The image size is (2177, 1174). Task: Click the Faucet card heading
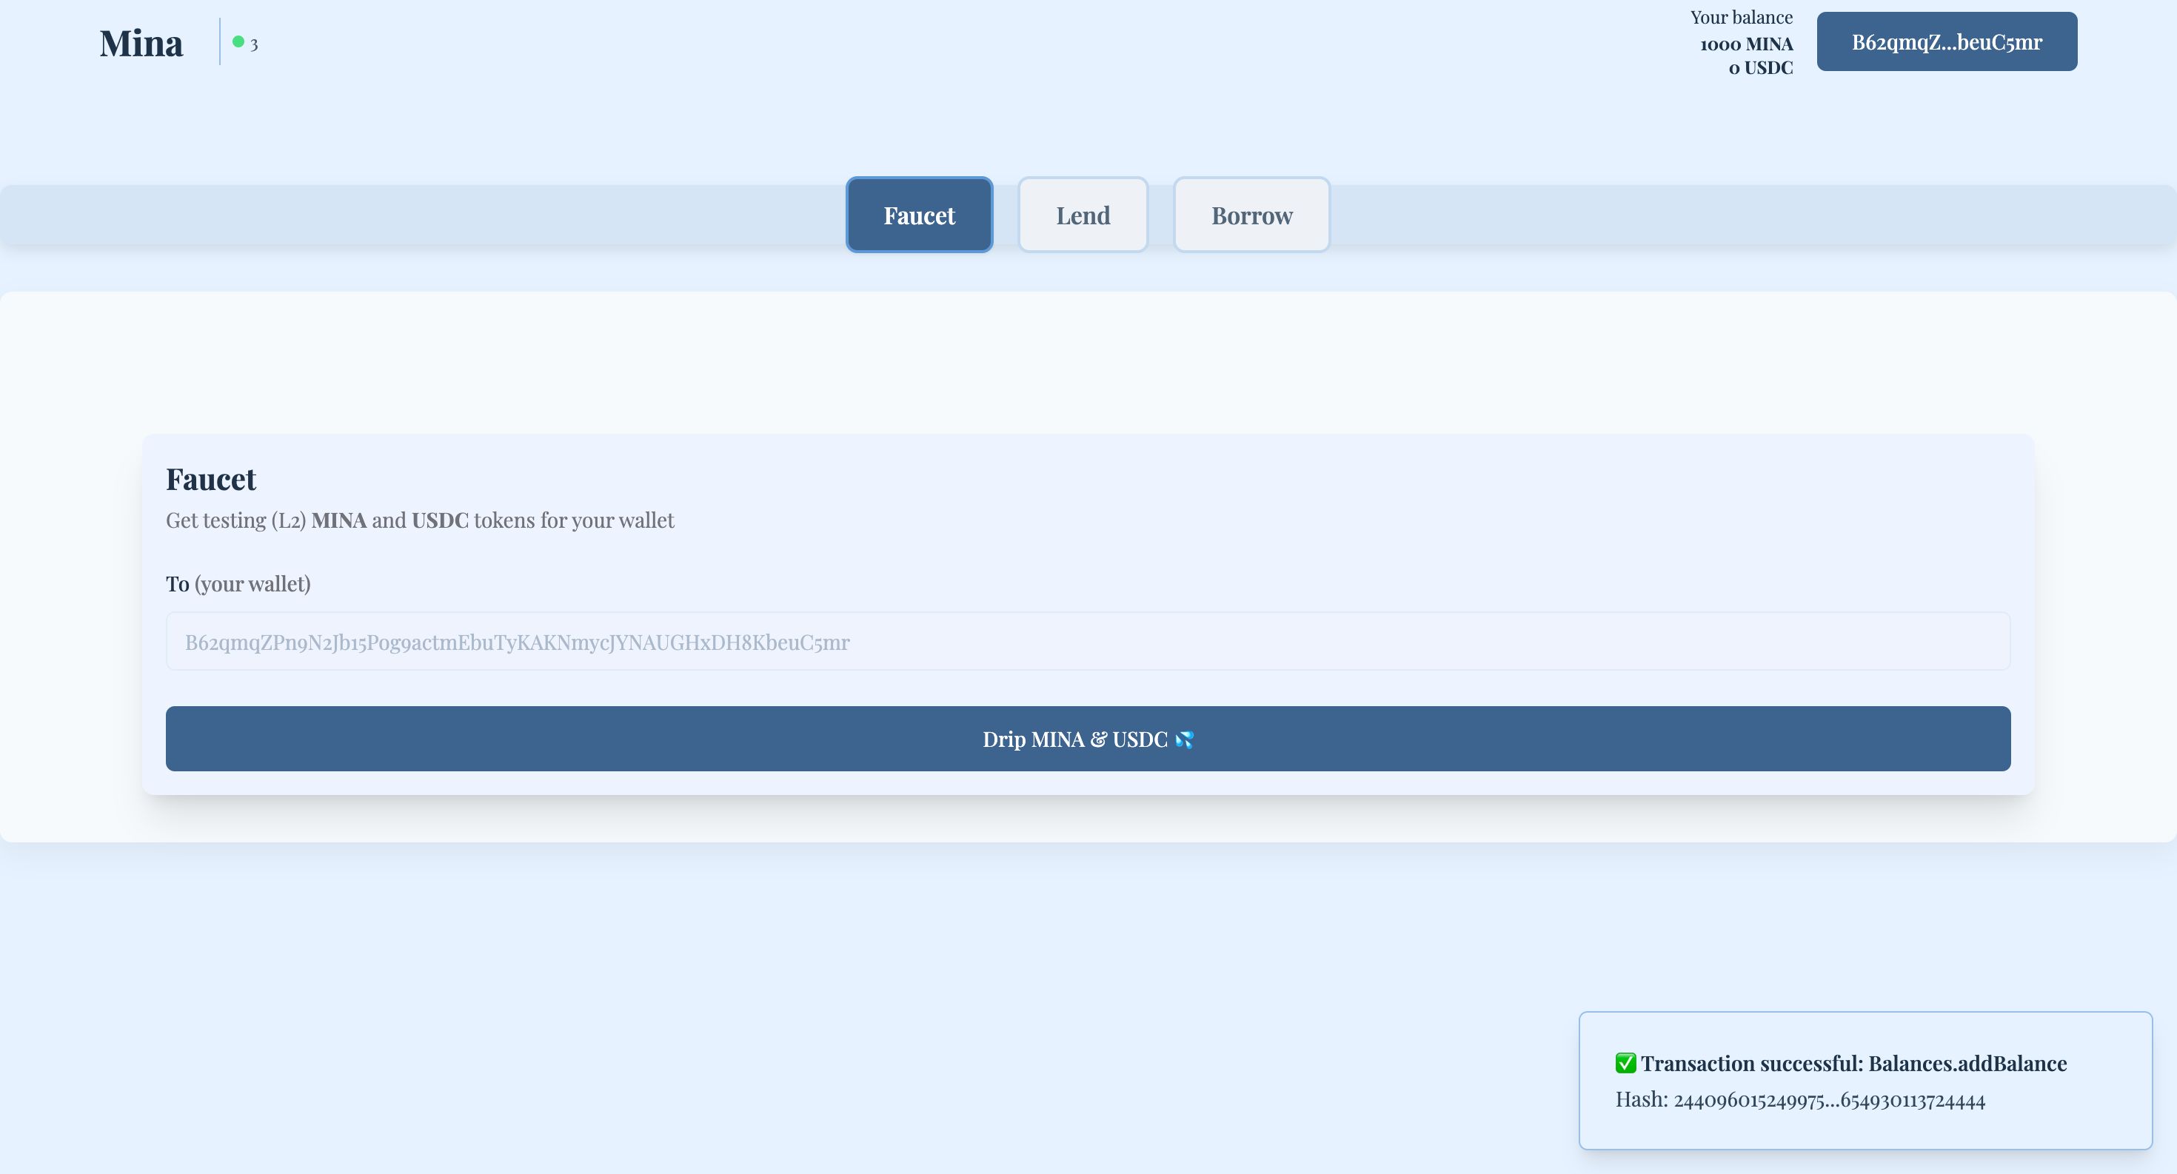point(210,479)
